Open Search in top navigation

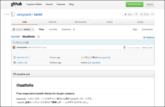pos(49,4)
